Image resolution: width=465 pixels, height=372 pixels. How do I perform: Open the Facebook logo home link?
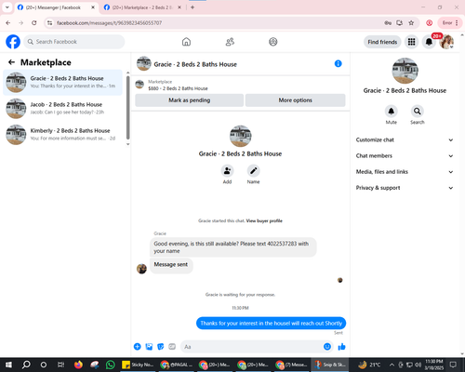tap(13, 42)
